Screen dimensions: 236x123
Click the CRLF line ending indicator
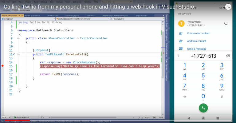161,117
